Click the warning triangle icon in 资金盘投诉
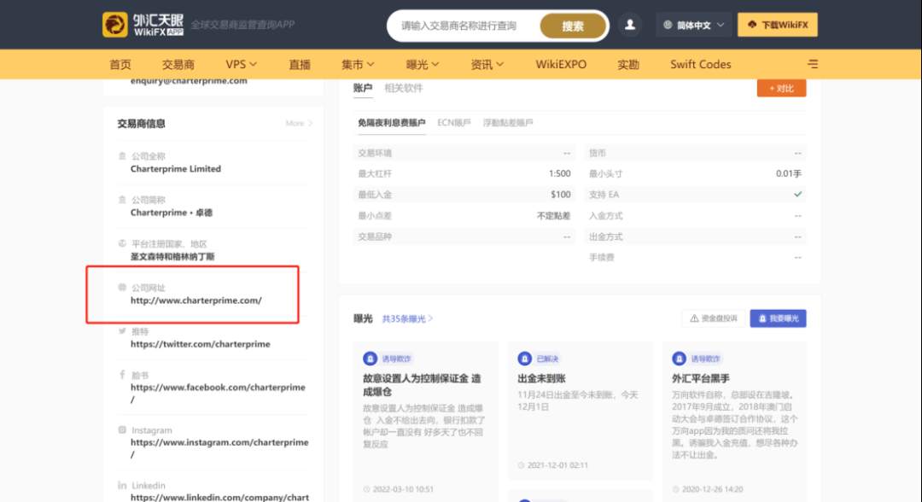This screenshot has height=502, width=922. (x=694, y=318)
